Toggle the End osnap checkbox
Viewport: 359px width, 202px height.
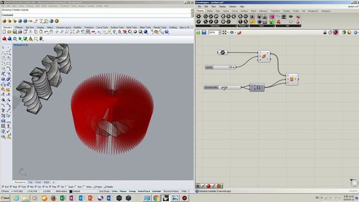3,187
